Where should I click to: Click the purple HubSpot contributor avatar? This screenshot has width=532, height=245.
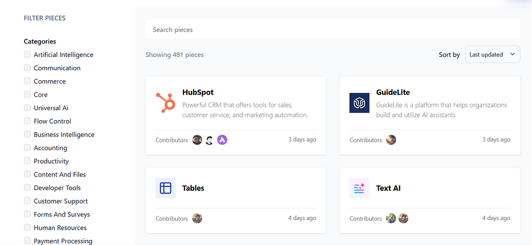coord(222,140)
